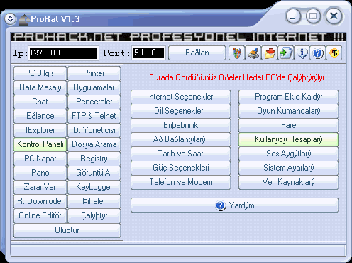The image size is (352, 263).
Task: Click the Çalýþtýr button
Action: coord(94,215)
